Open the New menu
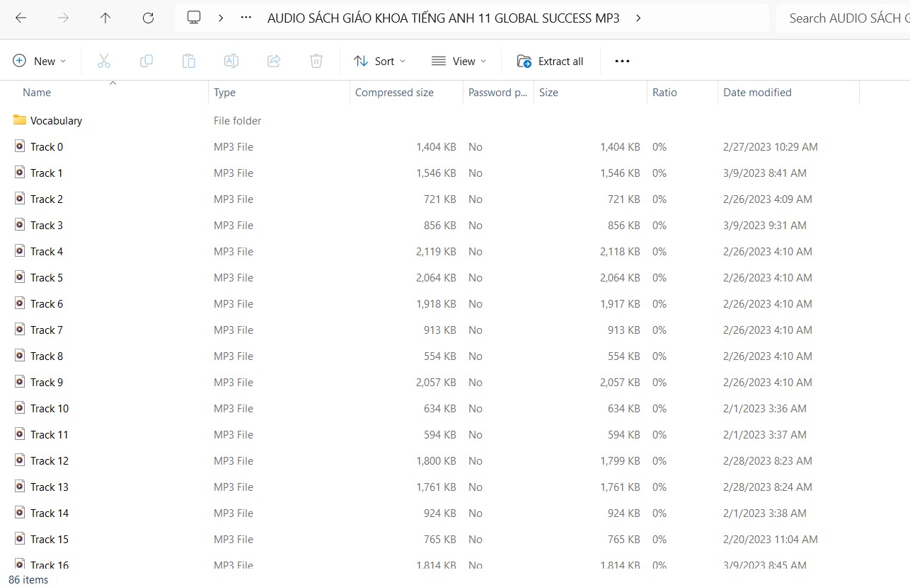 [40, 61]
